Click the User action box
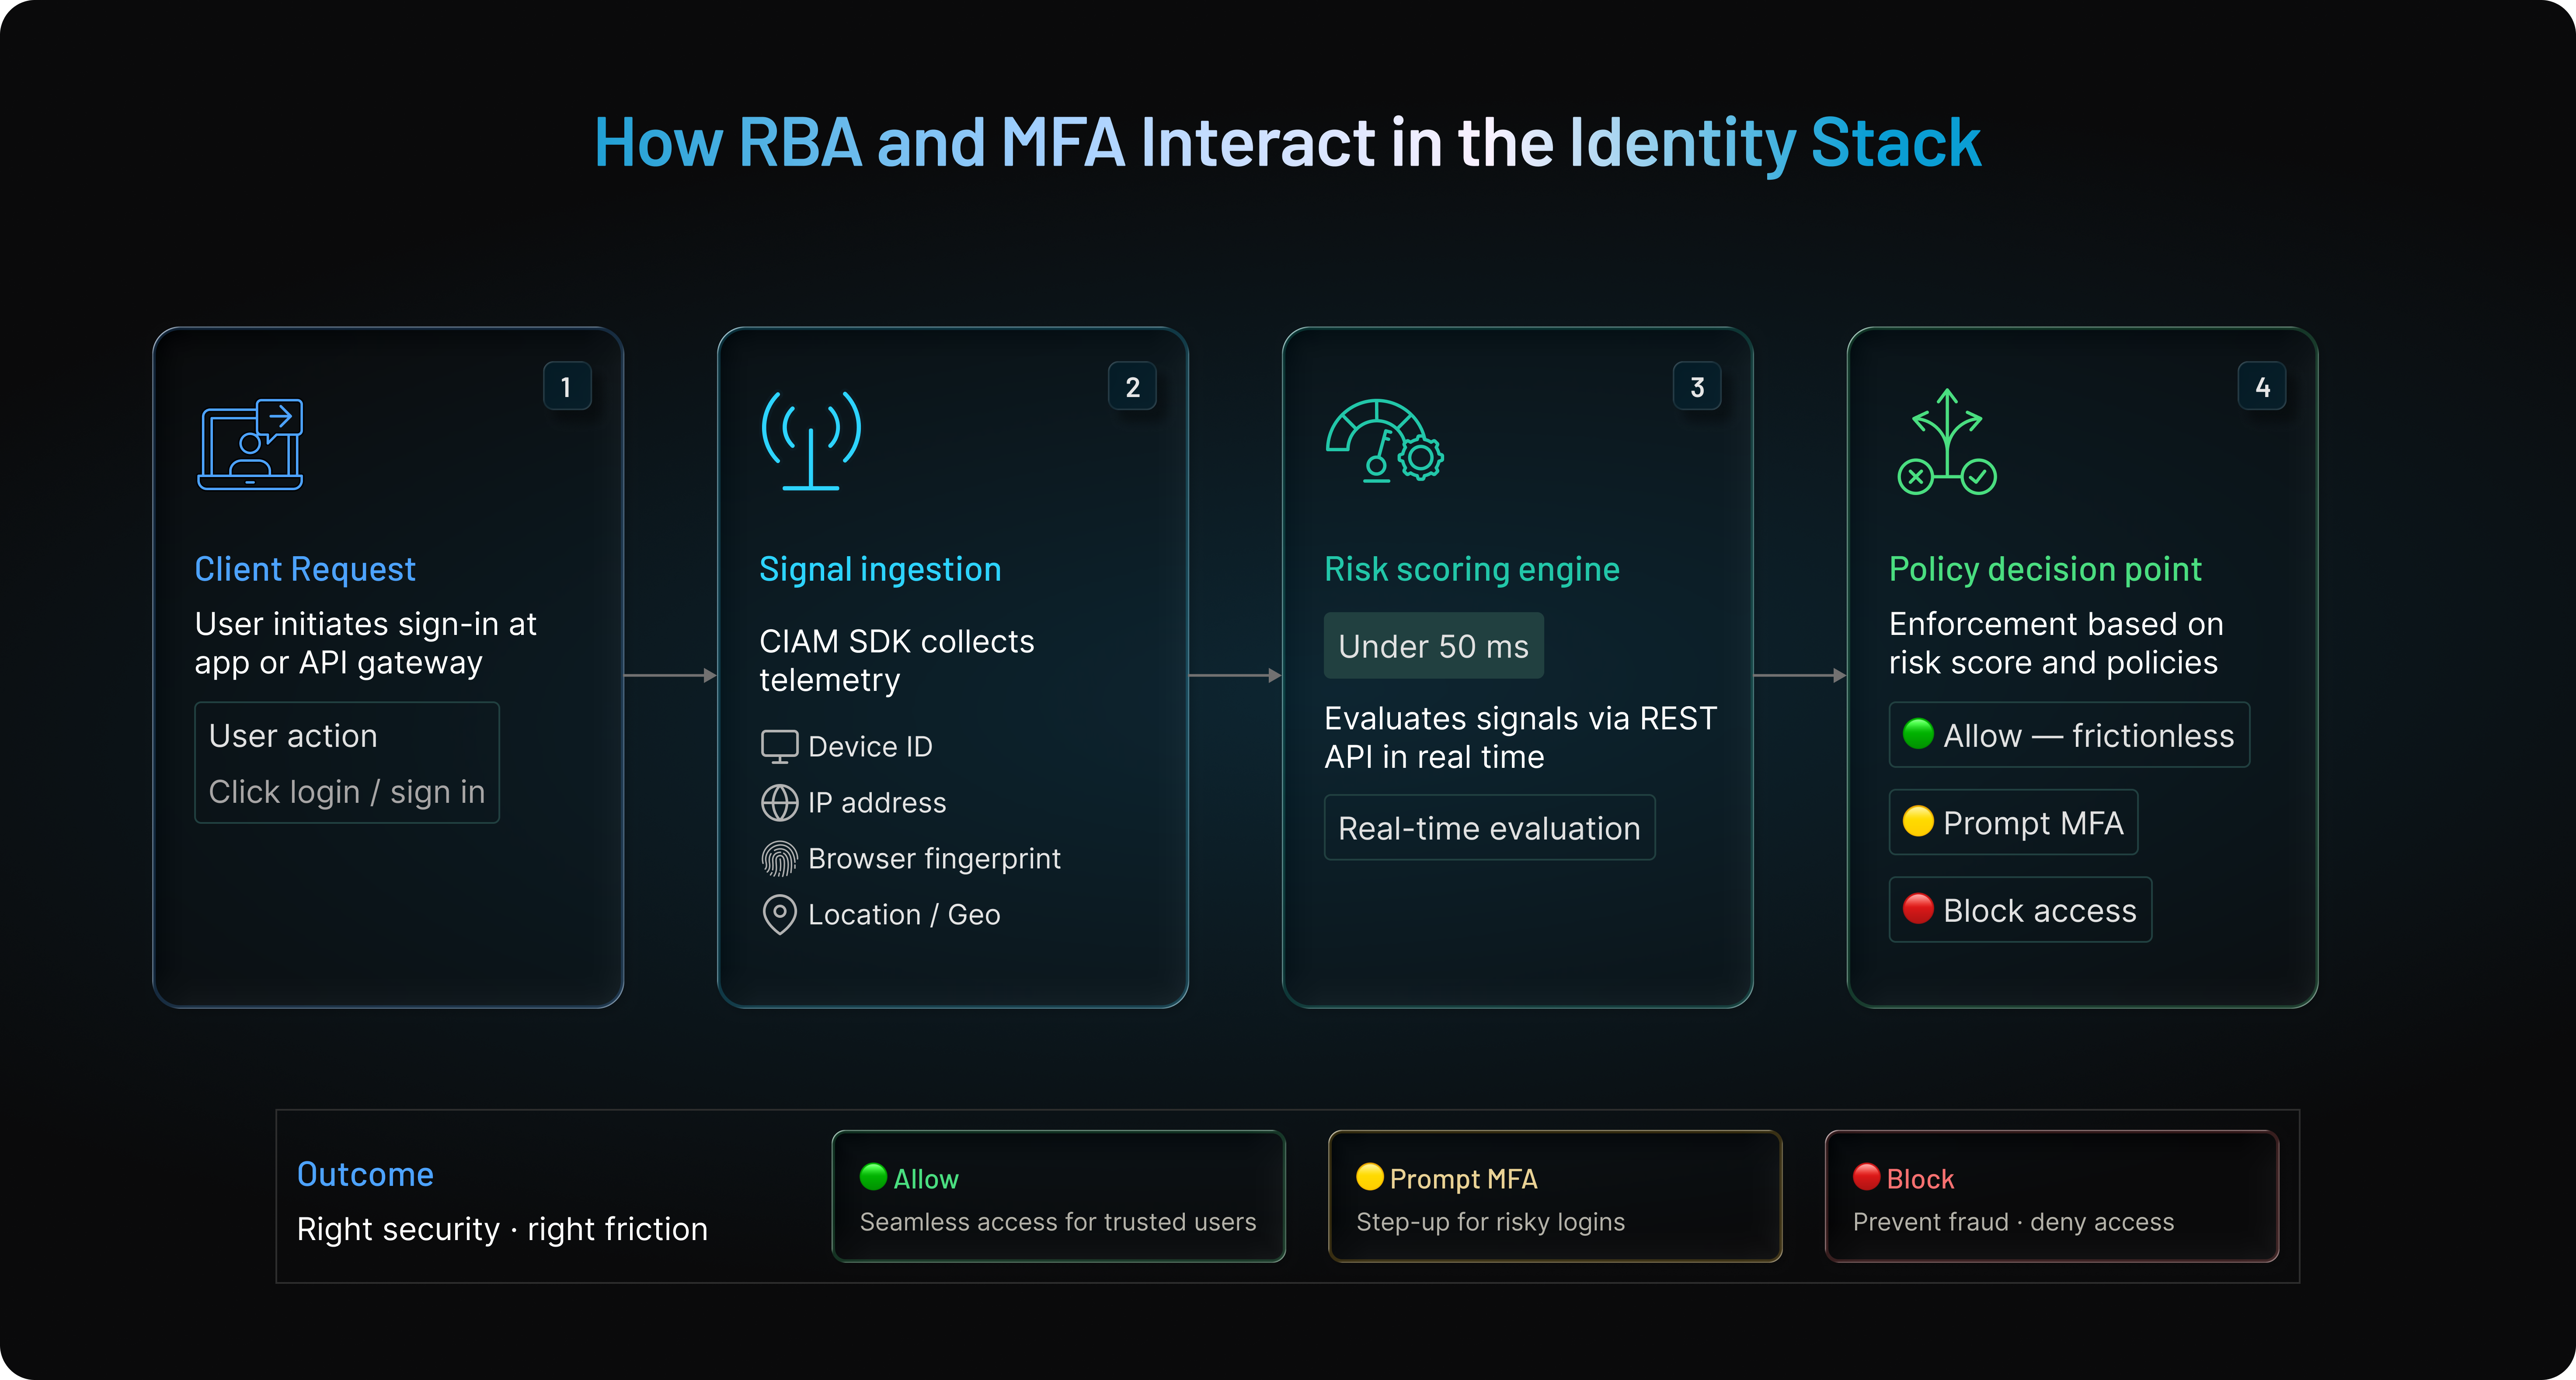The width and height of the screenshot is (2576, 1380). [347, 763]
